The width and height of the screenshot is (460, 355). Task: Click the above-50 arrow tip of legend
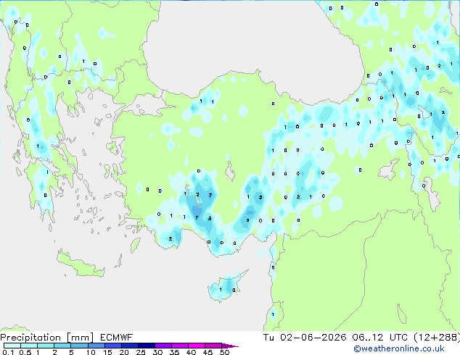coord(230,346)
